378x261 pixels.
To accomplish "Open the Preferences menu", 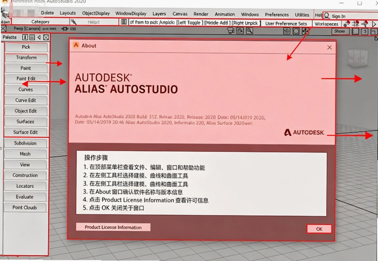I will [277, 15].
